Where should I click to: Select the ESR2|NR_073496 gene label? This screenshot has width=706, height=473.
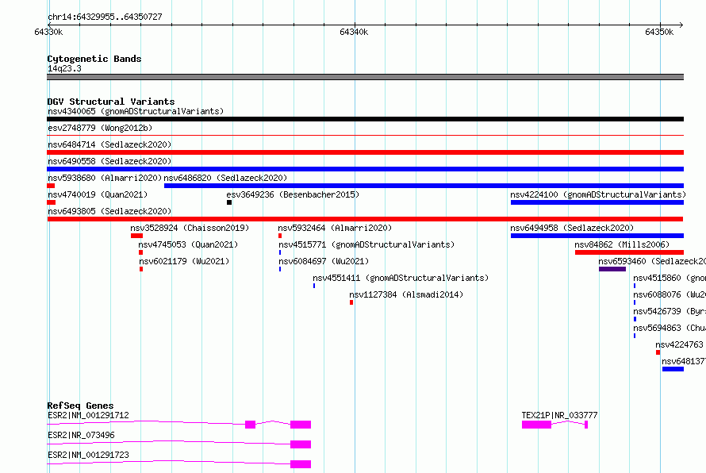[81, 435]
